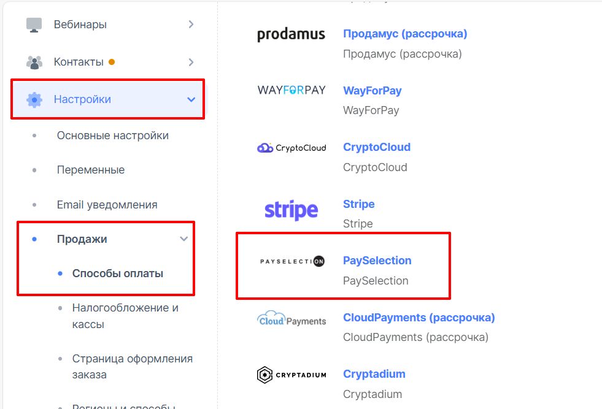Viewport: 602px width, 409px height.
Task: Collapse the Настройки section chevron
Action: pos(191,100)
